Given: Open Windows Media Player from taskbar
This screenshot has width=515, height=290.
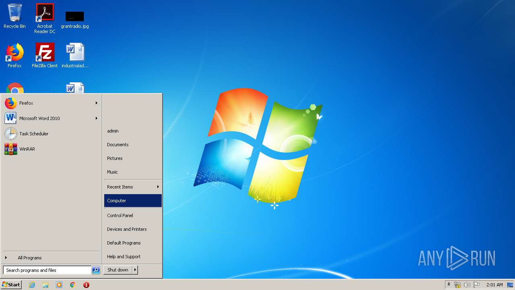Looking at the screenshot, I should tap(59, 285).
